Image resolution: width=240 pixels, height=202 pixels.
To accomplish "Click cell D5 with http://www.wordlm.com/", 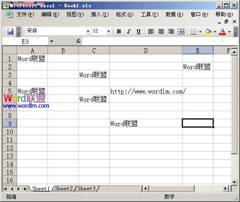I will (x=146, y=91).
